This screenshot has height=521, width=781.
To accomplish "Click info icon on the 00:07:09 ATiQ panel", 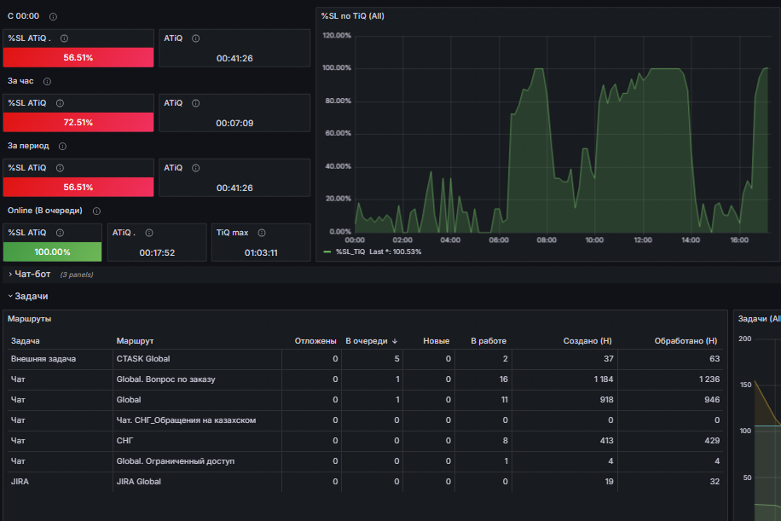I will (x=196, y=103).
